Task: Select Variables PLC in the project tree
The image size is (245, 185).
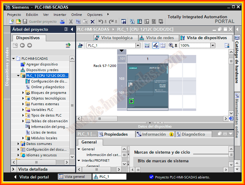Action: tap(42, 110)
